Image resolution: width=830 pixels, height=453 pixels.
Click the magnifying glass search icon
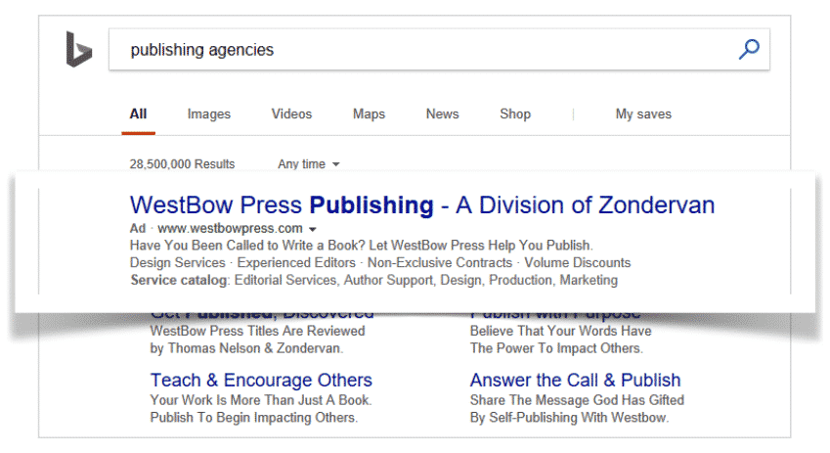point(749,49)
